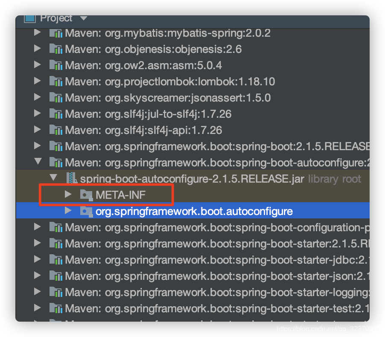Click the META-INF folder icon

86,195
